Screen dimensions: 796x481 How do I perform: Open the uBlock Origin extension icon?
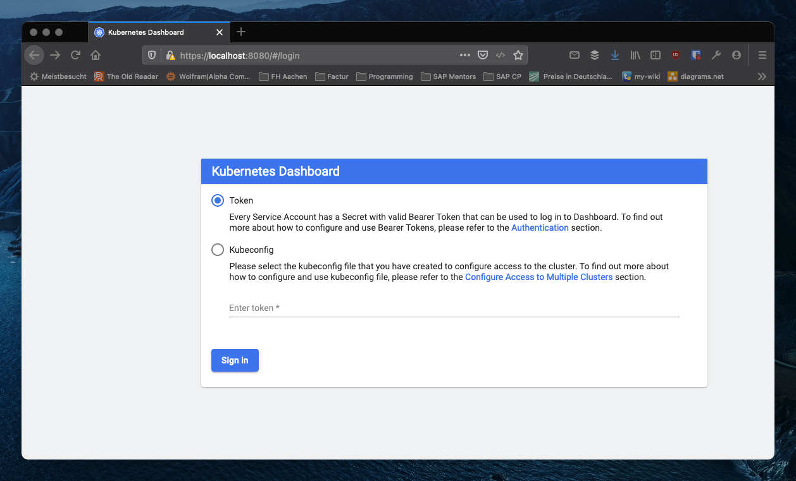pos(676,55)
